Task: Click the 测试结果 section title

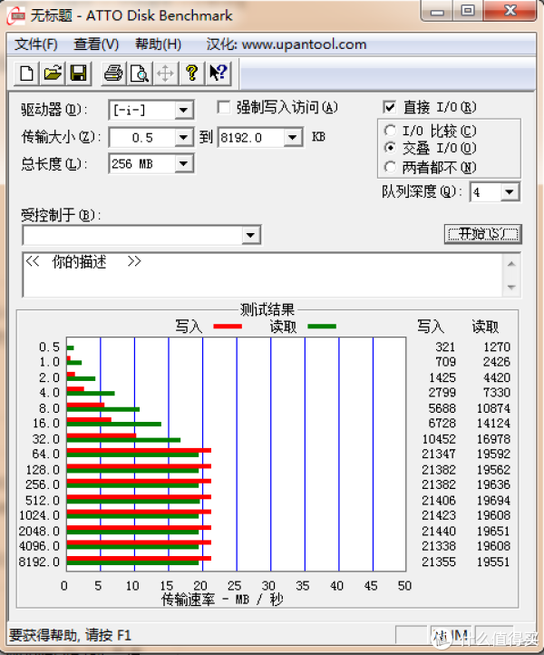Action: click(x=267, y=309)
